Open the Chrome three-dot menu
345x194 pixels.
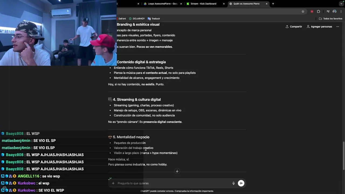click(x=341, y=11)
